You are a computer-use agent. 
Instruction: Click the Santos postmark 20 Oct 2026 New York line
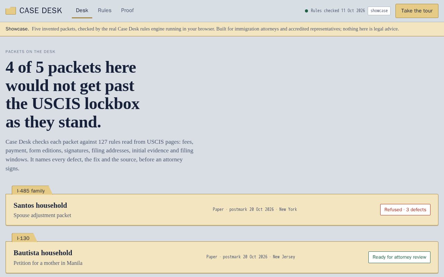point(255,209)
